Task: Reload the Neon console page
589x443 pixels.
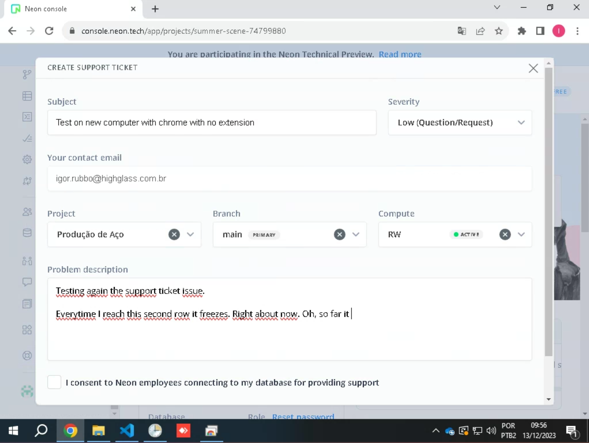Action: [49, 31]
